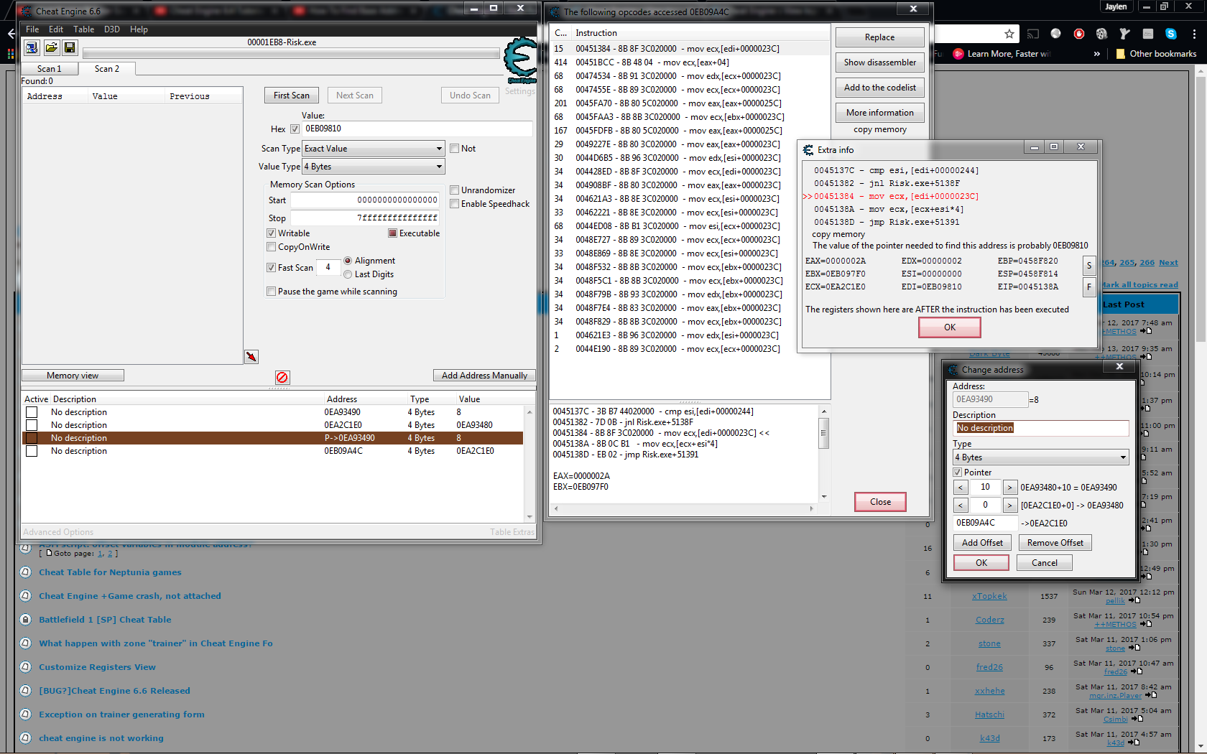Click the F button in Extra info
Screen dimensions: 1207x754
point(1089,287)
